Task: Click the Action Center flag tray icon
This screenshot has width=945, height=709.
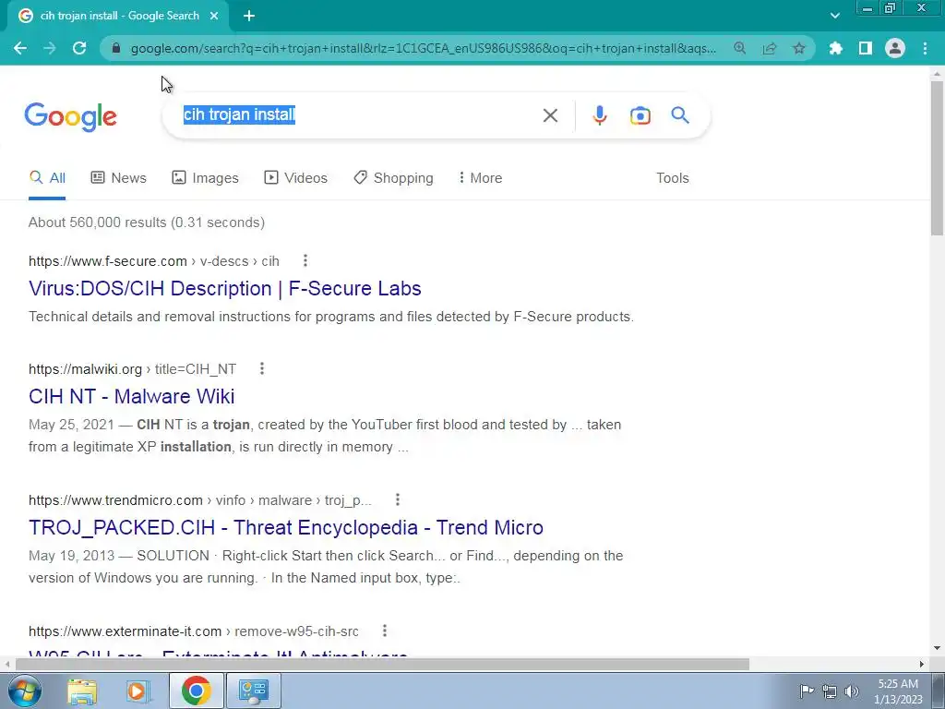Action: pos(806,691)
